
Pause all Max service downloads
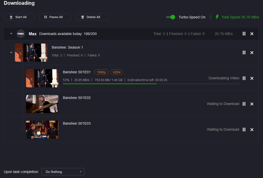(x=244, y=34)
